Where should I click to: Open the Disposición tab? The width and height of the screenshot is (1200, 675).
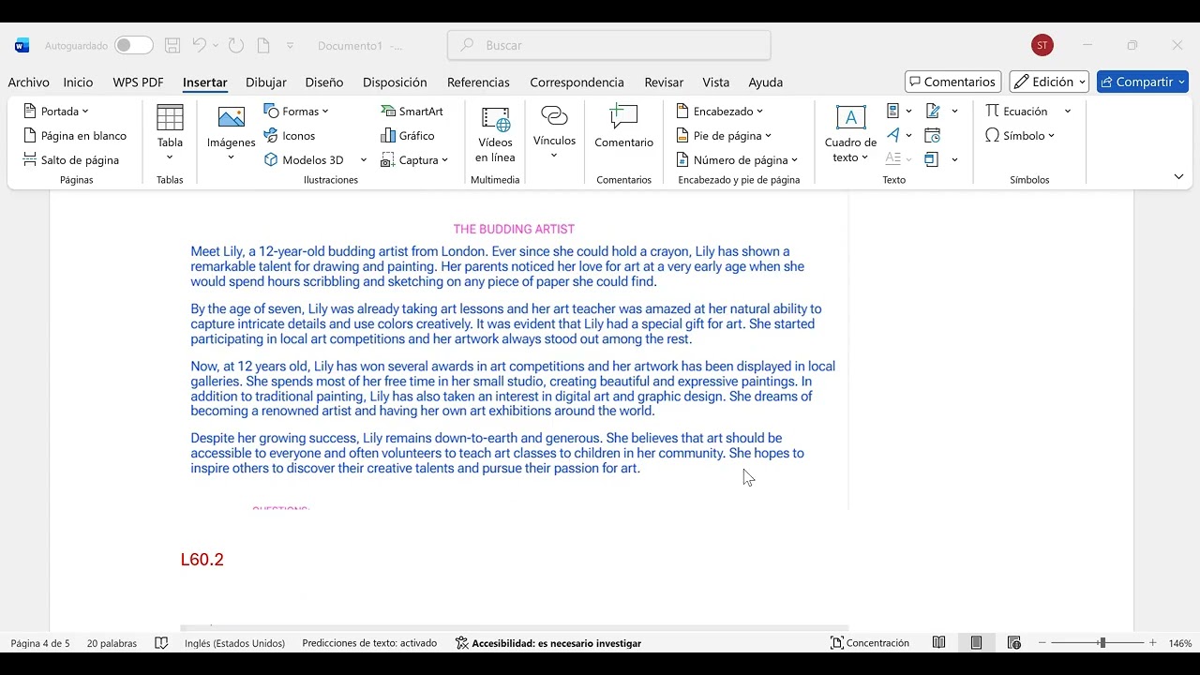pos(395,82)
